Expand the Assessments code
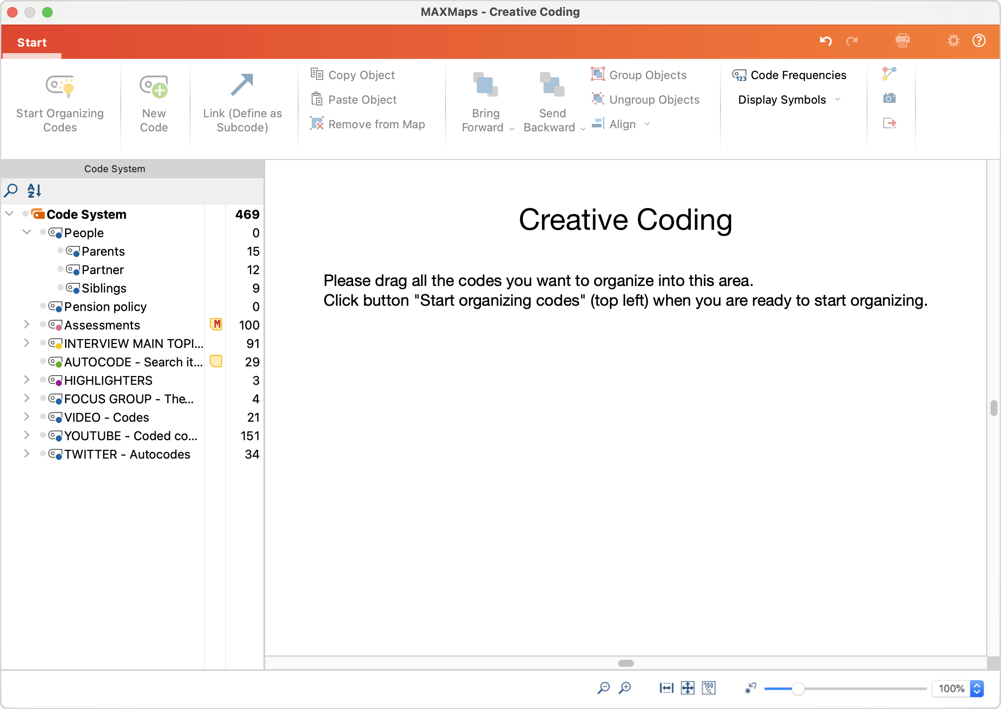 (x=27, y=325)
